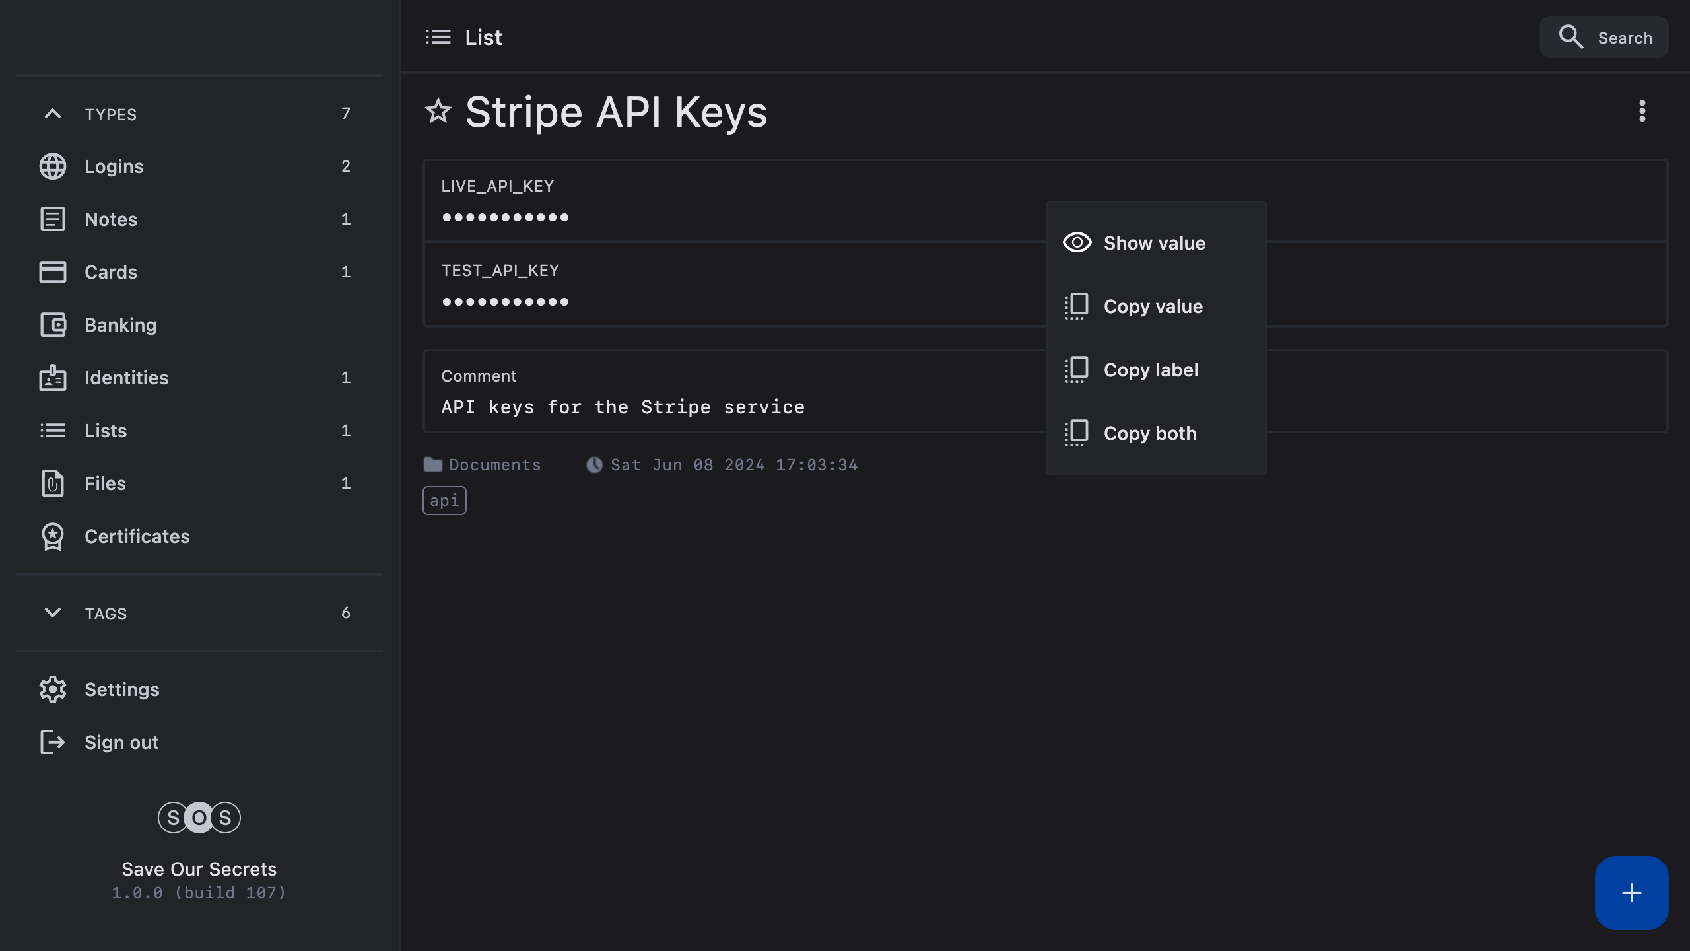1690x951 pixels.
Task: Click the blue add new secret button
Action: (1631, 893)
